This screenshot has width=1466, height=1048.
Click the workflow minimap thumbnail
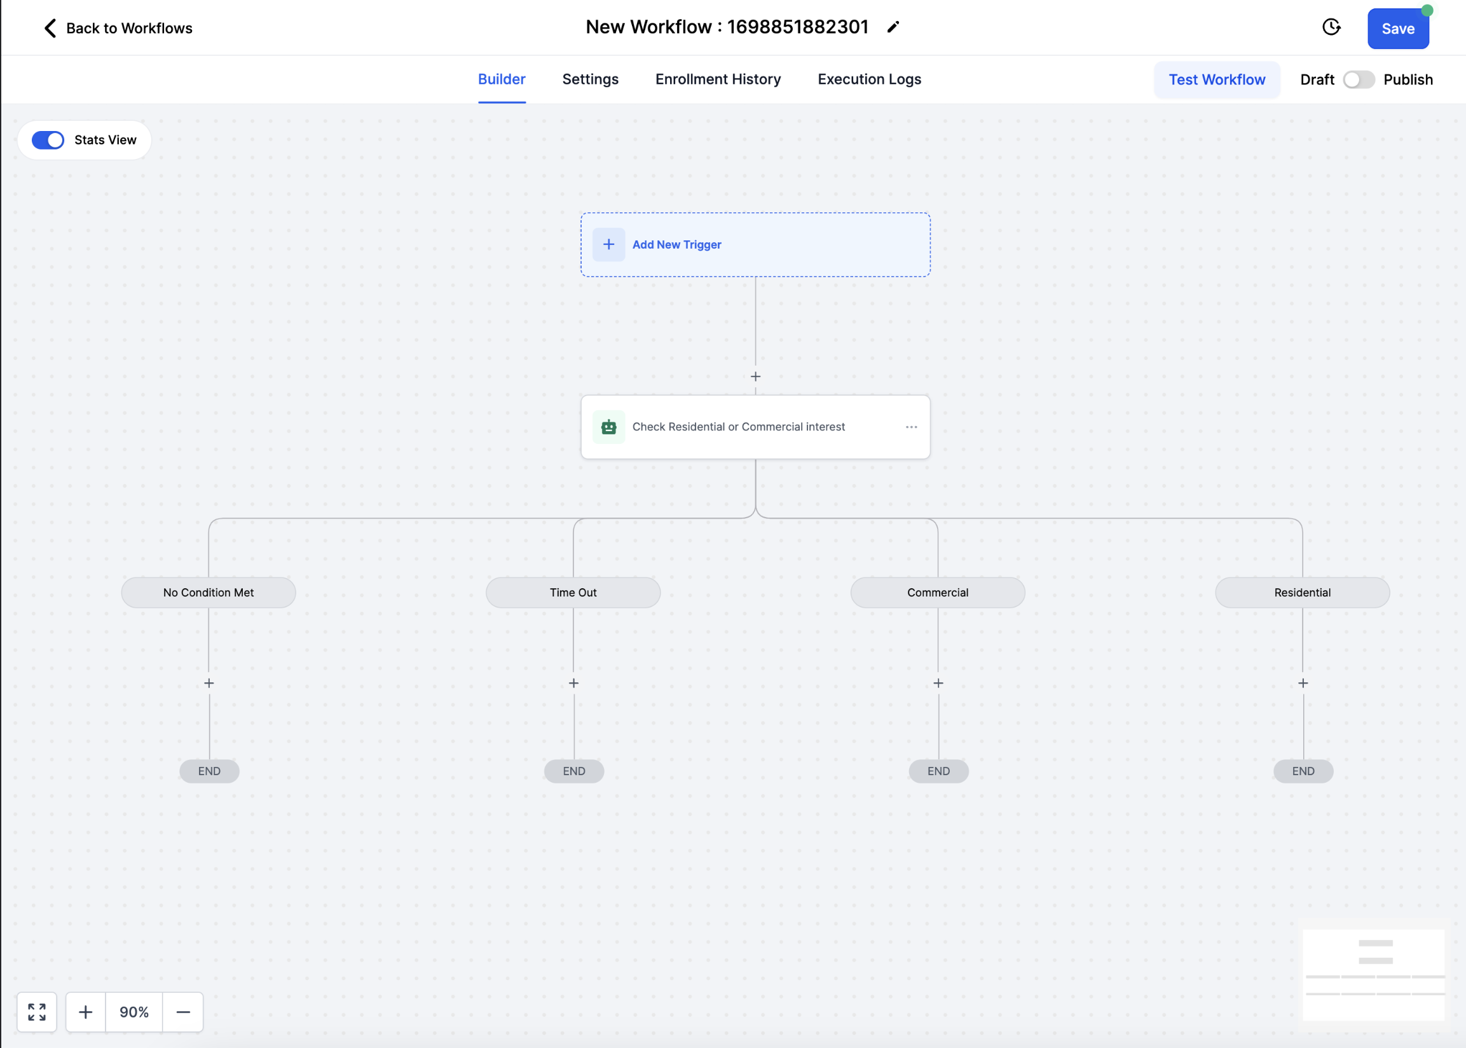click(1374, 974)
